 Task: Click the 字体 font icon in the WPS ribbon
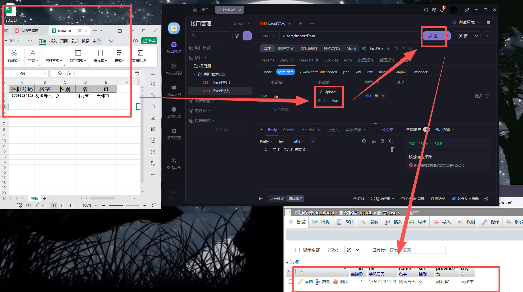click(x=33, y=53)
